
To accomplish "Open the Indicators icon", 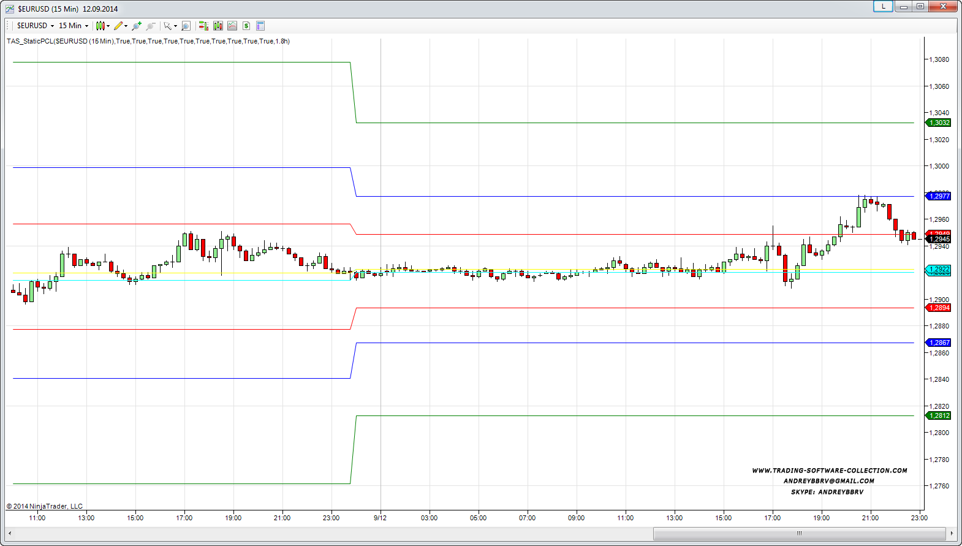I will pyautogui.click(x=232, y=26).
